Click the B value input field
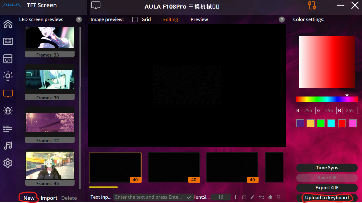 [x=350, y=110]
